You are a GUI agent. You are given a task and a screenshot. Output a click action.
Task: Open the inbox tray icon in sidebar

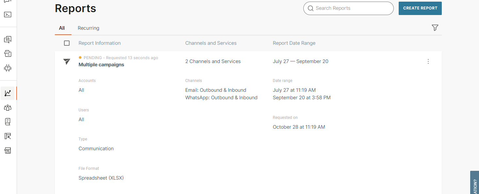click(8, 54)
